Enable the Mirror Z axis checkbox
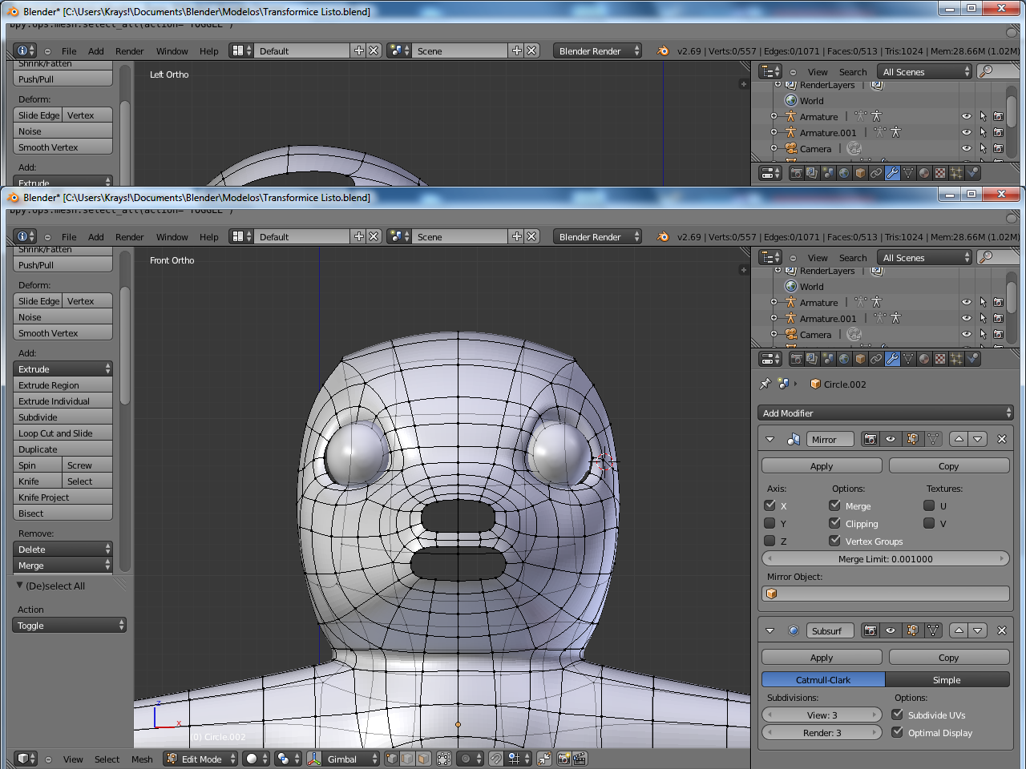1026x769 pixels. (769, 541)
